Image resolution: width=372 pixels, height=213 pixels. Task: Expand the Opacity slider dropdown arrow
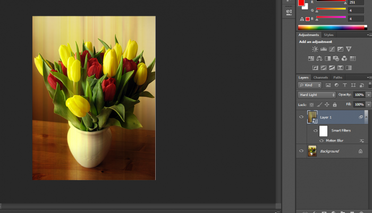(x=369, y=94)
